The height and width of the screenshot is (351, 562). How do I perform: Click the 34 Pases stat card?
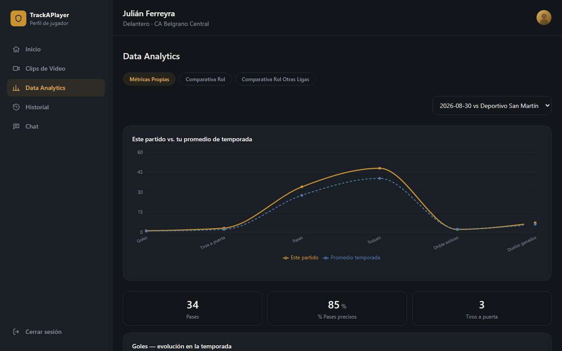192,308
